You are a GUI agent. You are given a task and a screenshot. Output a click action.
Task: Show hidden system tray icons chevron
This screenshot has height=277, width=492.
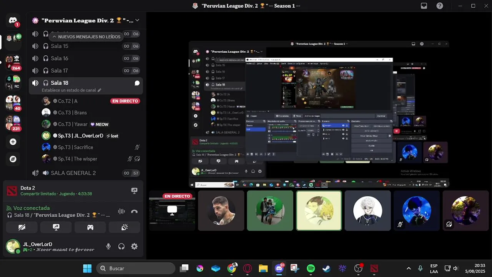click(409, 269)
